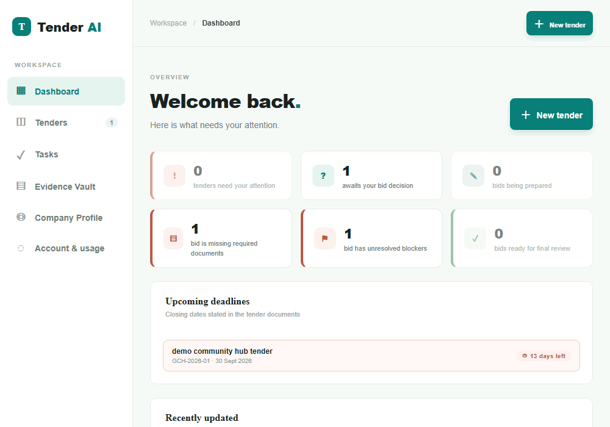Click the exclamation icon on attention card
This screenshot has width=610, height=427.
pyautogui.click(x=174, y=176)
